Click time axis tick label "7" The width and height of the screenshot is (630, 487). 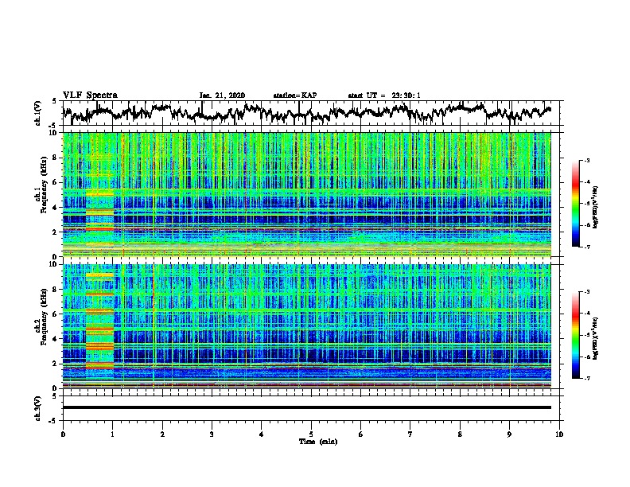point(410,434)
